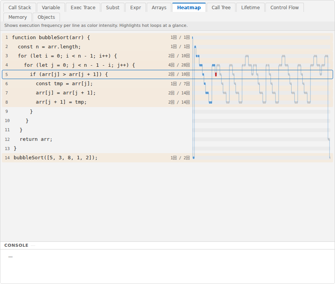Select the Heatmap tab

189,7
